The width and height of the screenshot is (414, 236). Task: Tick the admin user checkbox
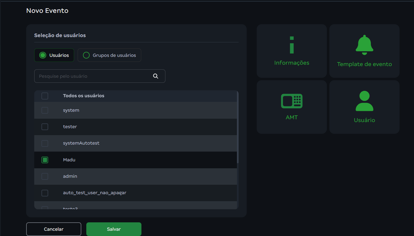pyautogui.click(x=45, y=176)
